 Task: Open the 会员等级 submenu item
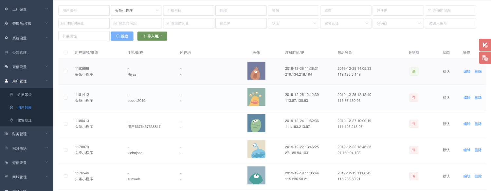tap(27, 95)
